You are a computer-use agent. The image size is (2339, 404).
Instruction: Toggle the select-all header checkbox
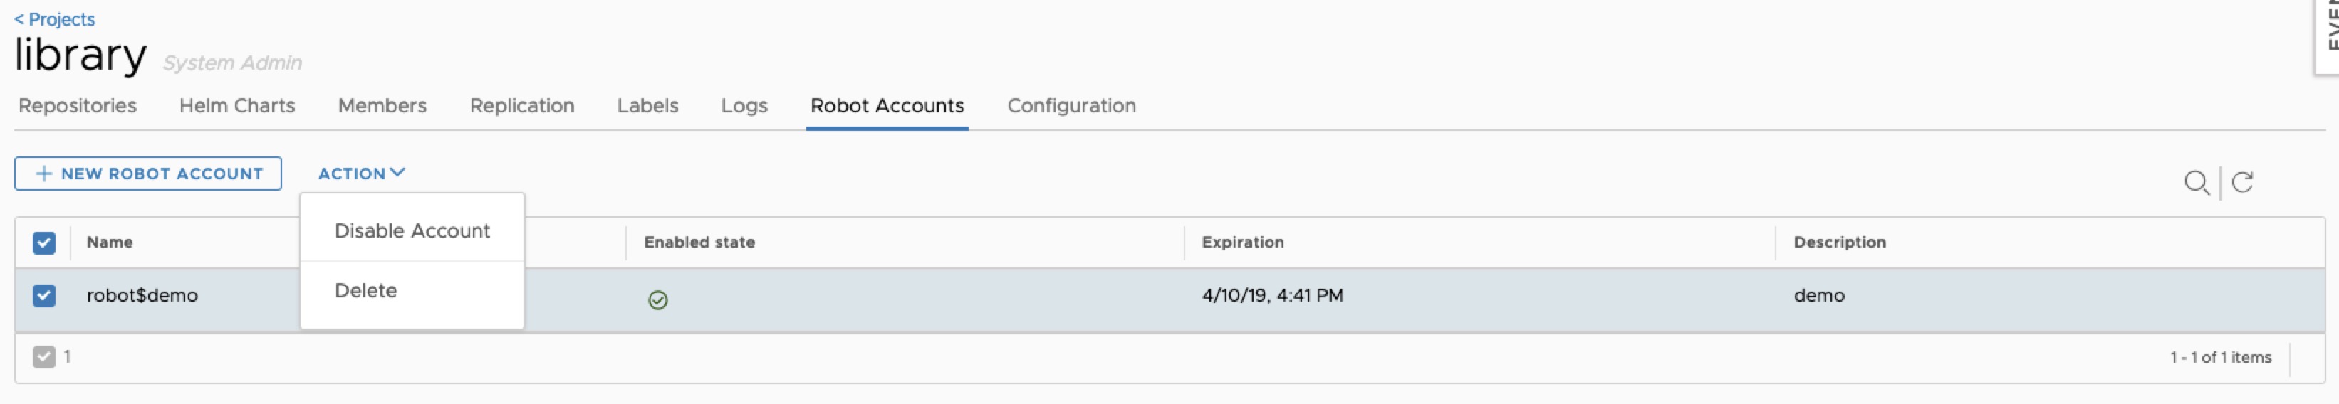(x=43, y=243)
